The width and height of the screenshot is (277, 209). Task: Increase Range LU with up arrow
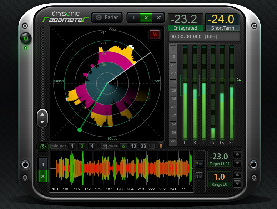point(237,175)
